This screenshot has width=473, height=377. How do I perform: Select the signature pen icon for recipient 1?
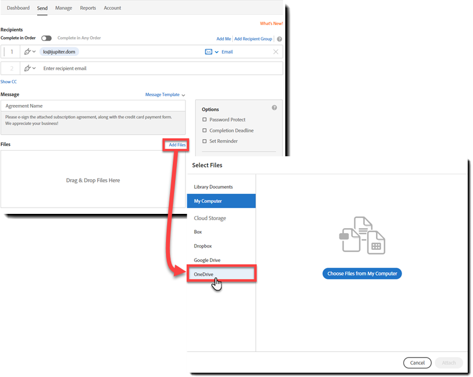coord(28,52)
